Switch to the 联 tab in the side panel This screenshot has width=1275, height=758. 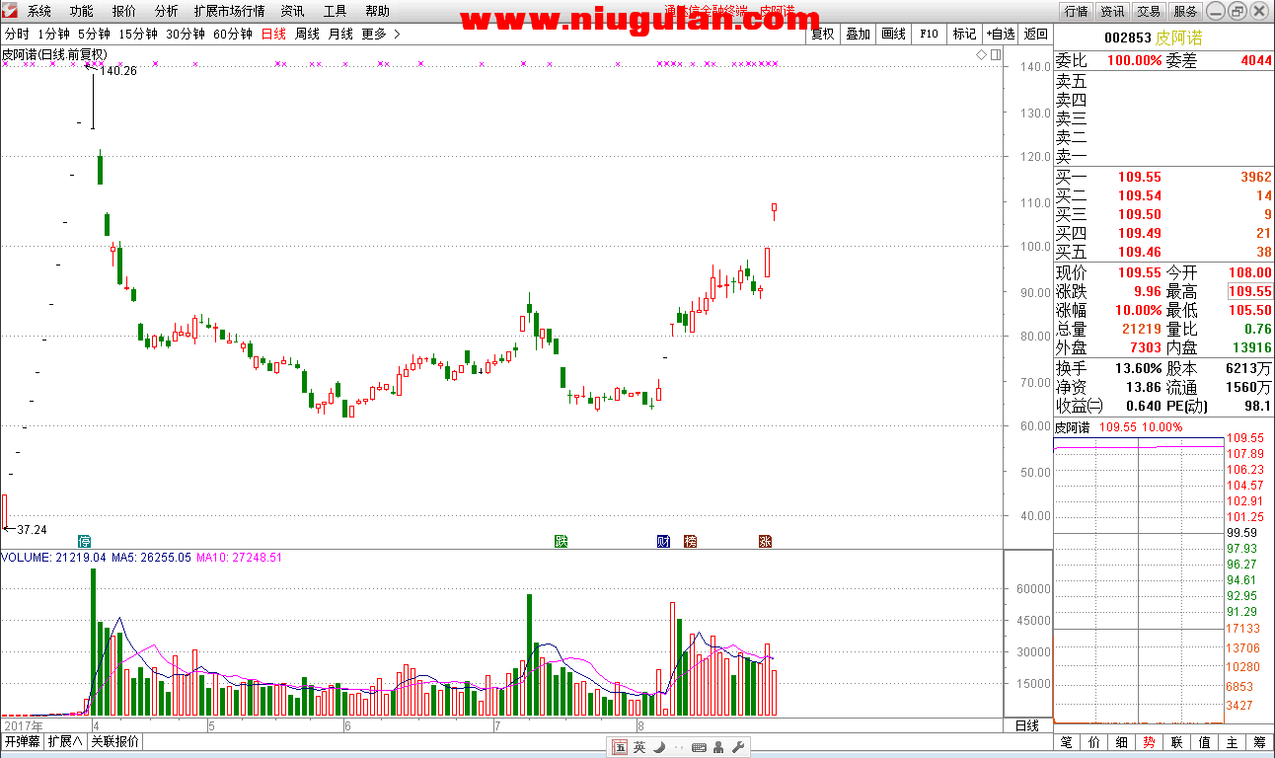tap(1177, 742)
